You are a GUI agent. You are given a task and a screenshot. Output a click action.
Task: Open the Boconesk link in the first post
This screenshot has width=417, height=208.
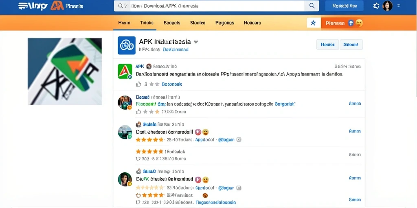pyautogui.click(x=172, y=84)
